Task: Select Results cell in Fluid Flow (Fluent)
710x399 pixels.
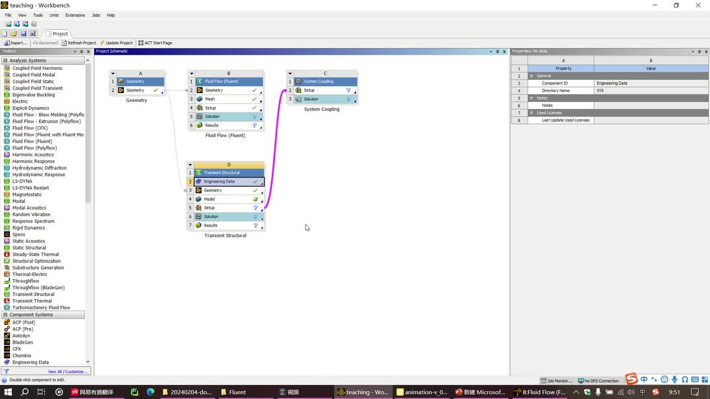Action: [x=229, y=126]
